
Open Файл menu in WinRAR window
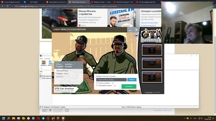(x=41, y=58)
